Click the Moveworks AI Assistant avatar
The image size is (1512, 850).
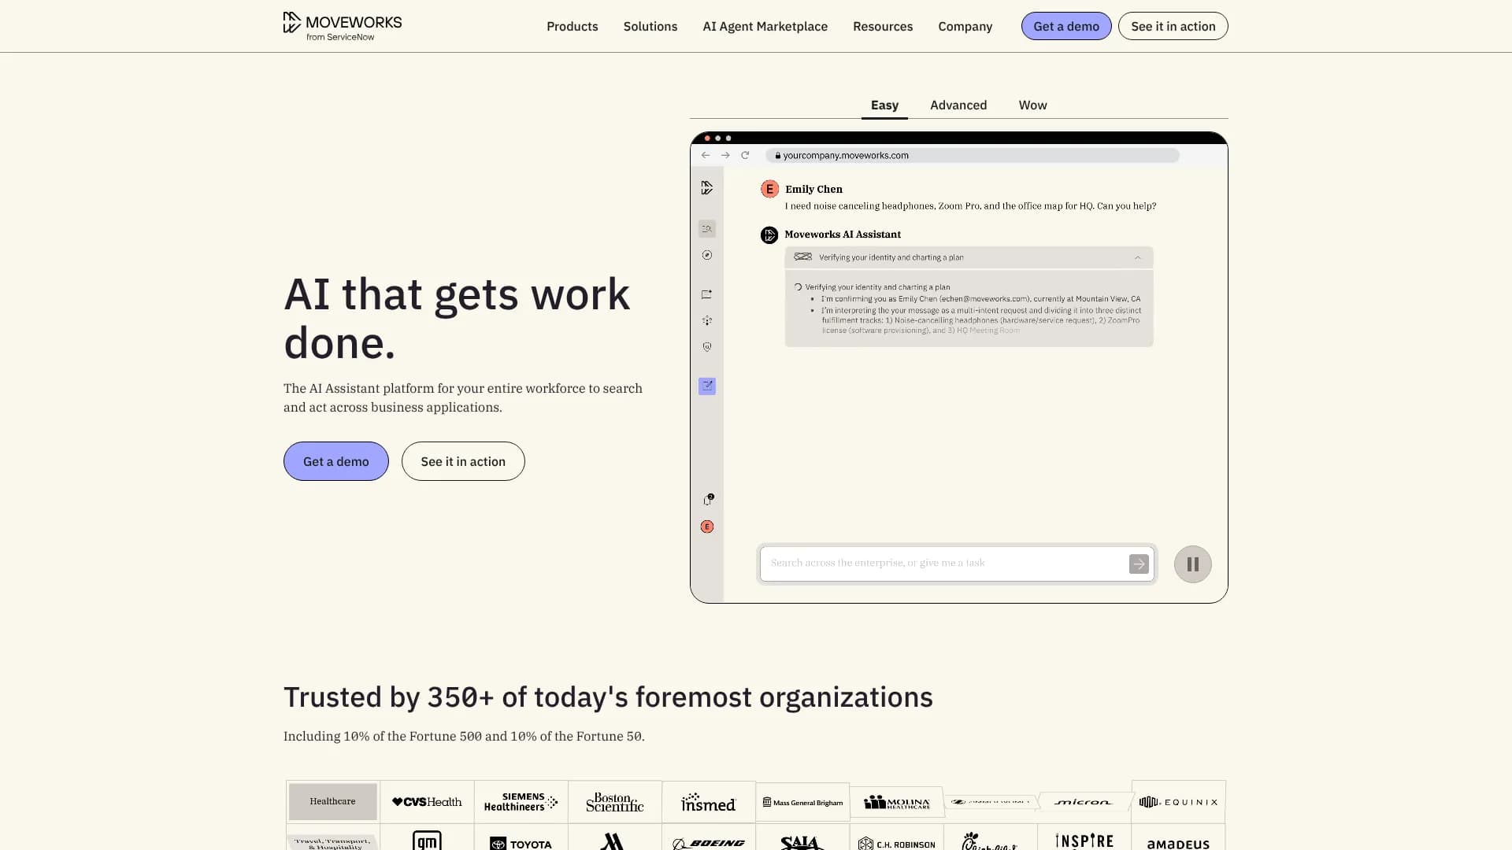(769, 235)
